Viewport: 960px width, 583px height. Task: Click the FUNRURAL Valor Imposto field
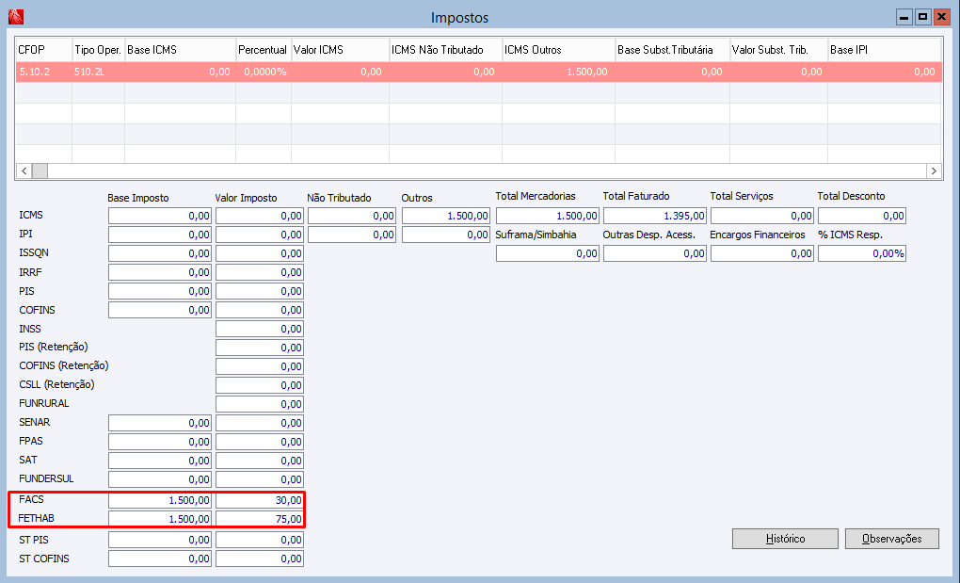click(x=260, y=404)
